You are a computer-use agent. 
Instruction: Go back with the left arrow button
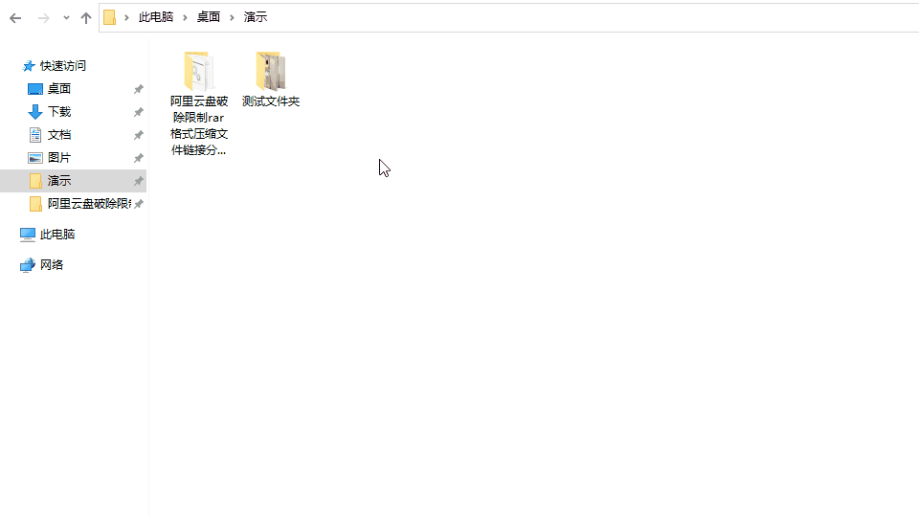15,18
